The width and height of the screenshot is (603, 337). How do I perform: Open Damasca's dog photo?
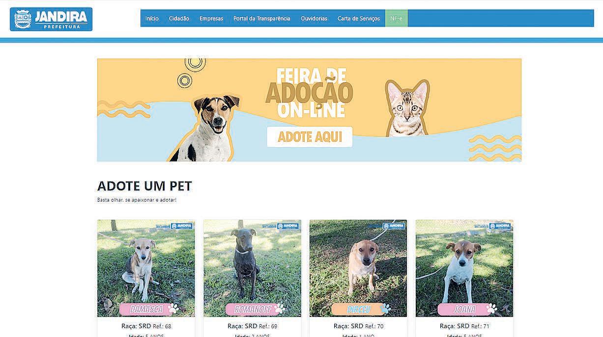[146, 268]
